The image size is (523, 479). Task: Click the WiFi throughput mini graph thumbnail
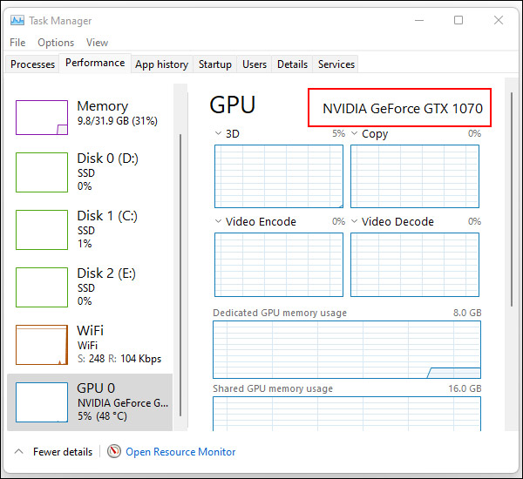[x=42, y=345]
